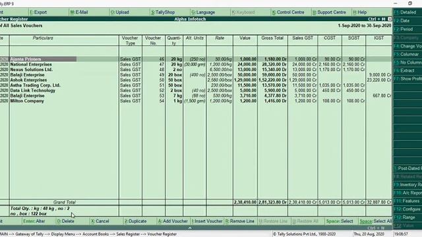
Task: Click F2 Date in side panel
Action: pyautogui.click(x=407, y=20)
